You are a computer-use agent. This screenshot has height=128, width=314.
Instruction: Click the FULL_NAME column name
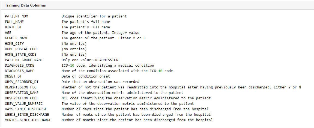point(14,22)
